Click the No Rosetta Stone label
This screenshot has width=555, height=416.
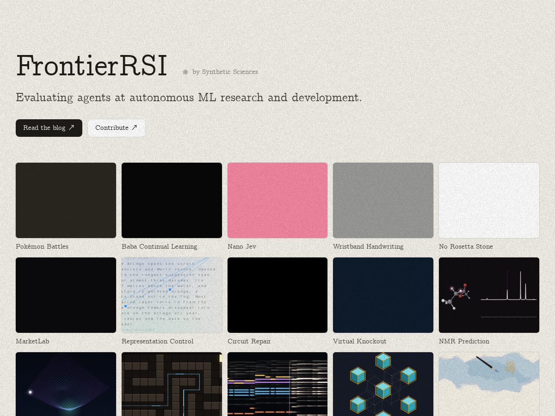pos(466,247)
